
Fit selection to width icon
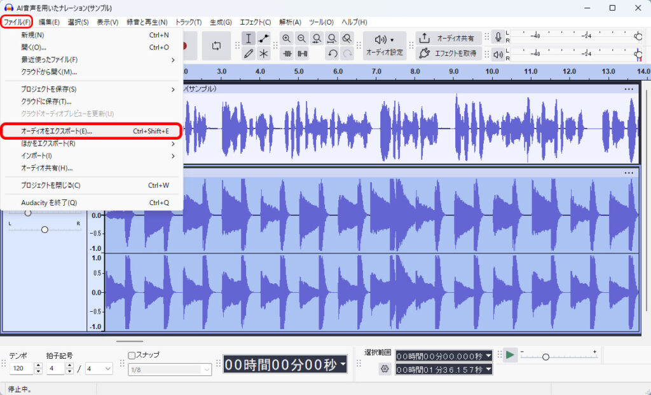[x=317, y=39]
